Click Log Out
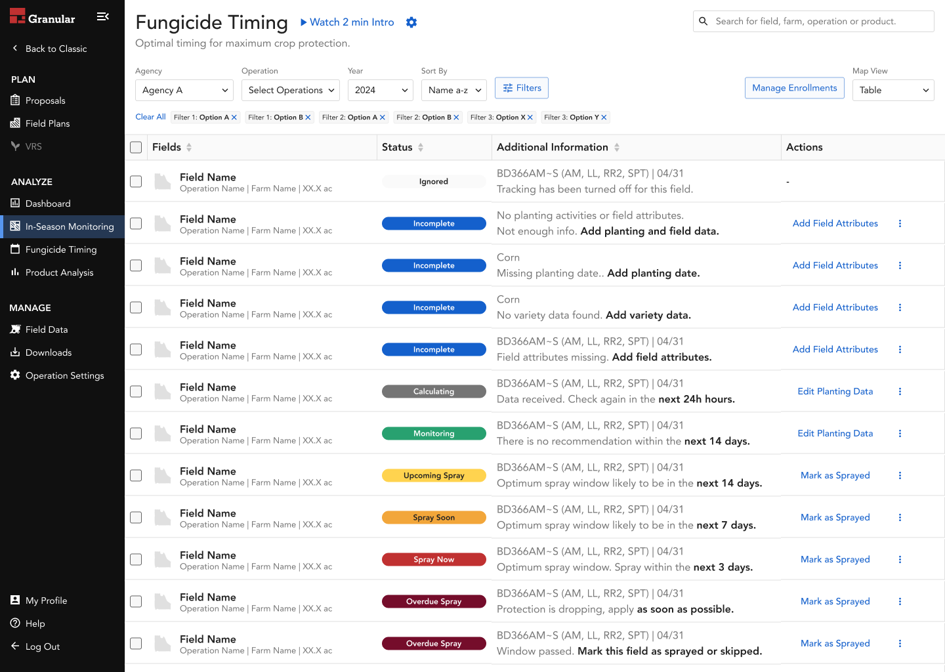Image resolution: width=945 pixels, height=672 pixels. (62, 646)
